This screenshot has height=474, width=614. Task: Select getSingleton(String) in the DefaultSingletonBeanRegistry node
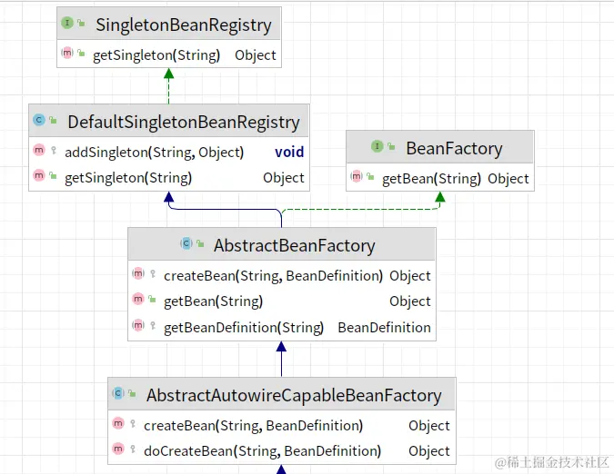point(128,178)
